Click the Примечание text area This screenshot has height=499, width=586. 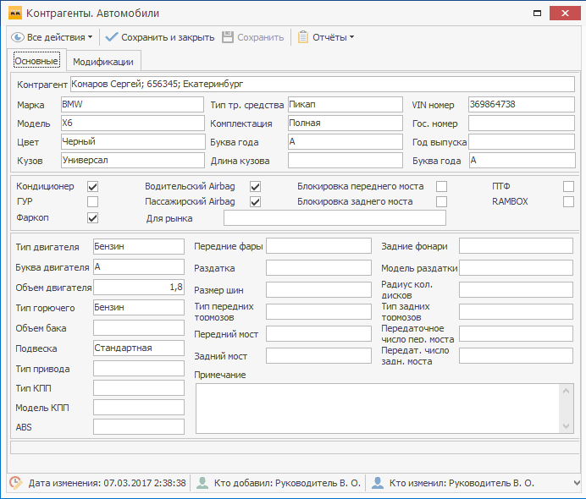click(384, 409)
